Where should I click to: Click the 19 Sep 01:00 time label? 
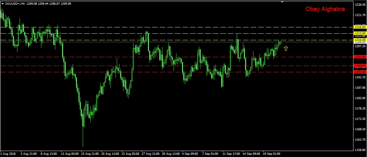click(x=272, y=154)
